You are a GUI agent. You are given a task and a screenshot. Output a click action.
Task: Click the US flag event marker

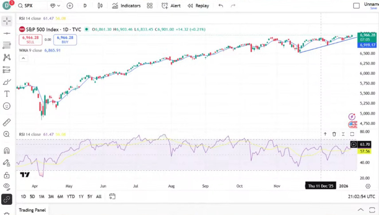pos(352,124)
